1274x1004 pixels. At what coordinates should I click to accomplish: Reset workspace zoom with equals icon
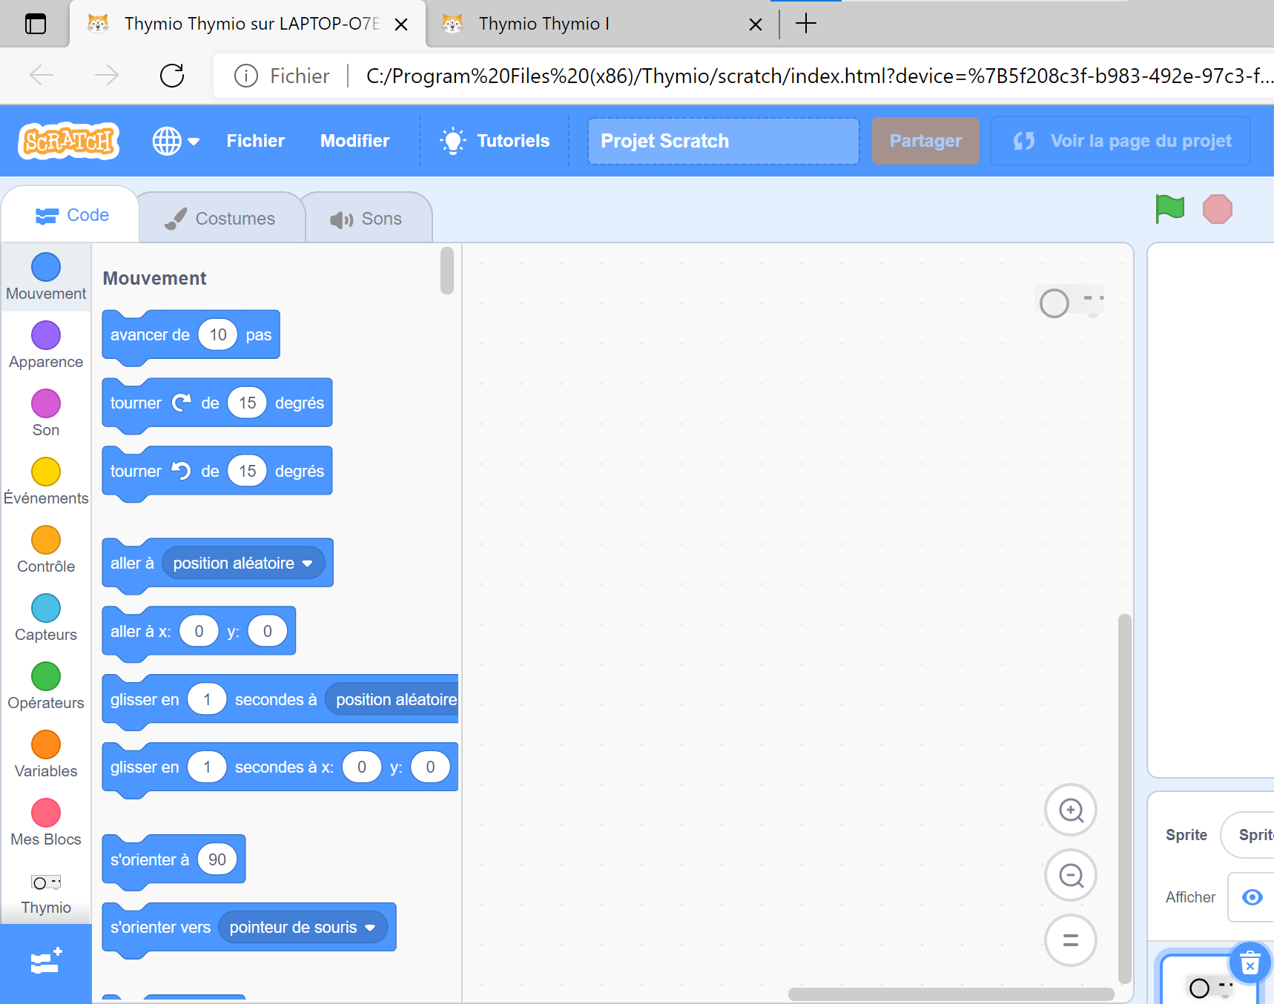point(1071,940)
